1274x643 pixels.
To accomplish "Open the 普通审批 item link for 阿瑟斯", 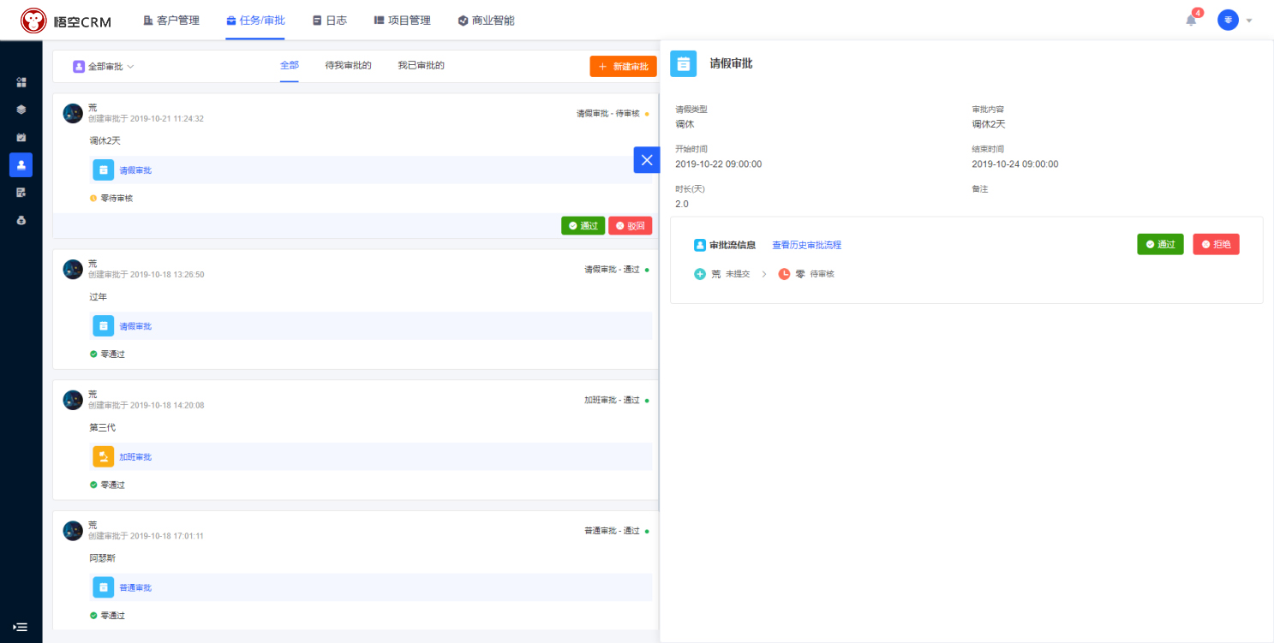I will click(x=135, y=588).
